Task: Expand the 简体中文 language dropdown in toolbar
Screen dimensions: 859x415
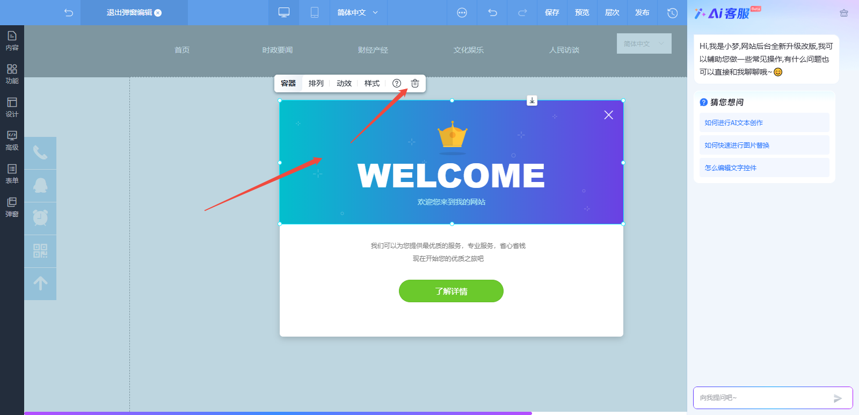Action: pos(358,12)
